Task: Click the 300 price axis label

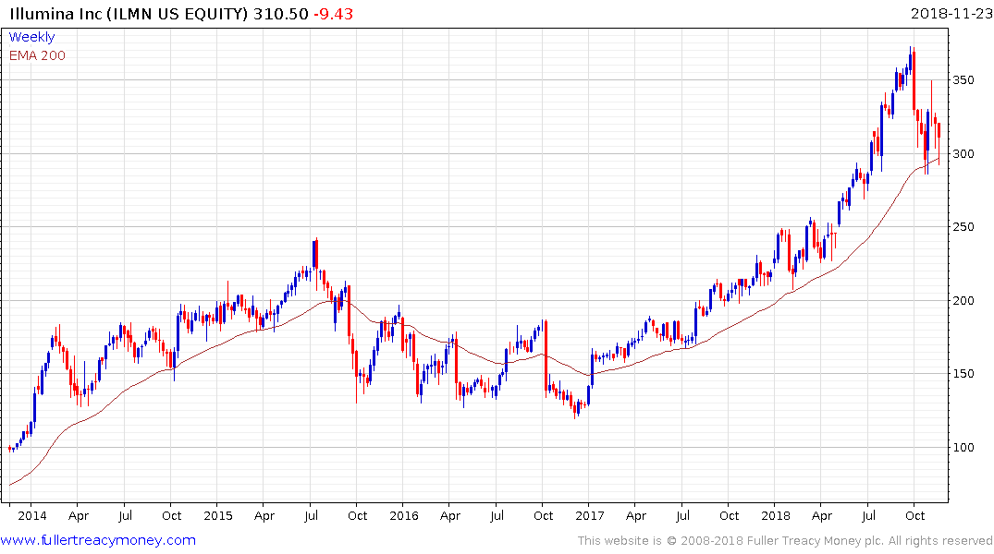Action: (x=963, y=154)
